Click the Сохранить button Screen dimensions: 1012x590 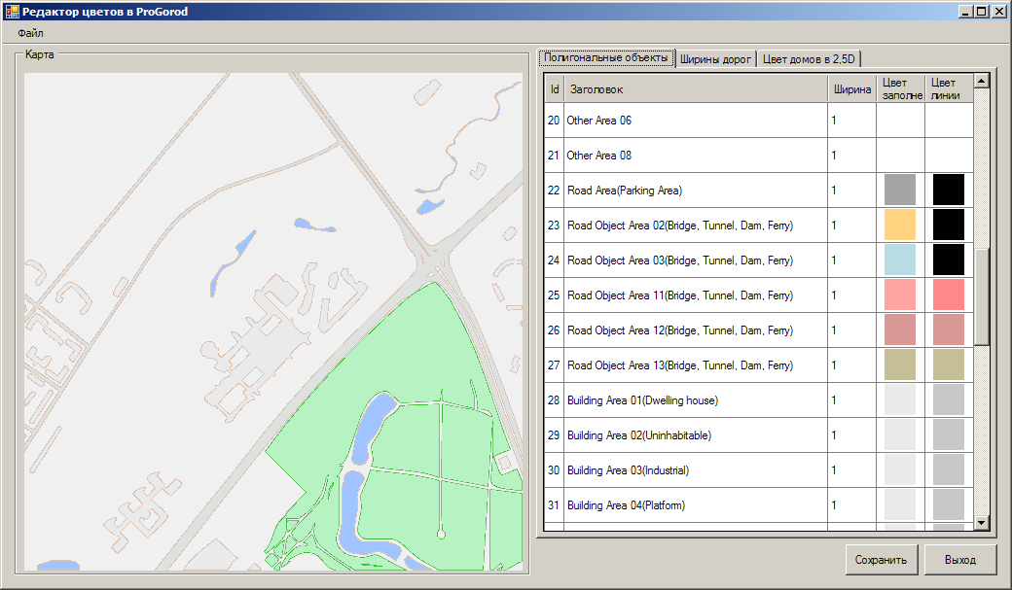(x=881, y=560)
